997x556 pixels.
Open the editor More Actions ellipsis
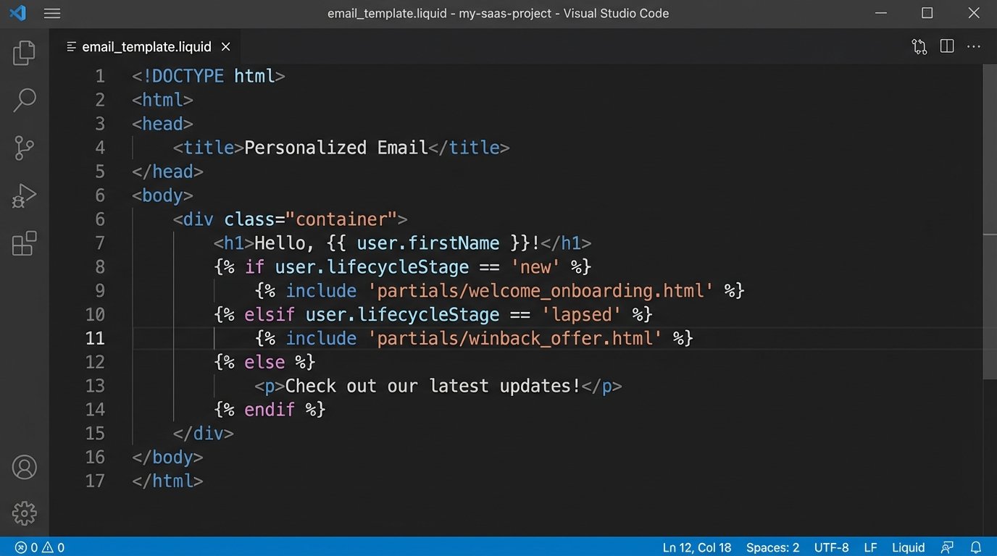point(974,46)
